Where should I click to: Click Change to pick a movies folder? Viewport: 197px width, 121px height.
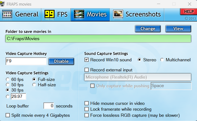tap(148, 29)
